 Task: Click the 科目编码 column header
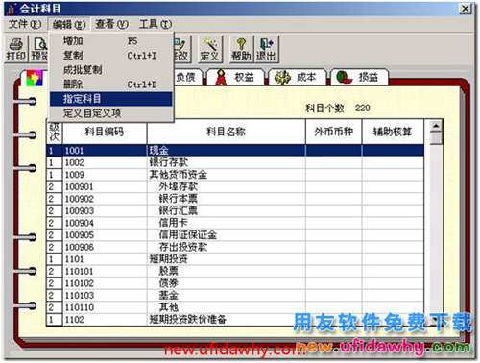coord(105,132)
